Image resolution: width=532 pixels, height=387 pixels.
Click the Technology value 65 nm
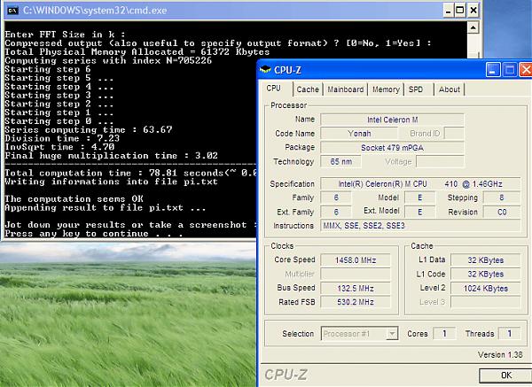click(x=340, y=162)
